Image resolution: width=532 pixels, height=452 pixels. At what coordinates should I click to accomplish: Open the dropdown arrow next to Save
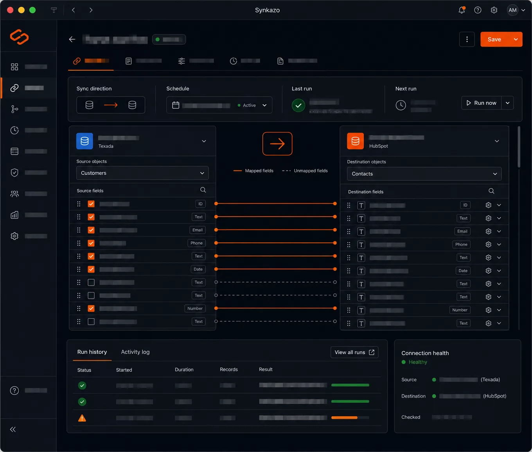pos(516,39)
